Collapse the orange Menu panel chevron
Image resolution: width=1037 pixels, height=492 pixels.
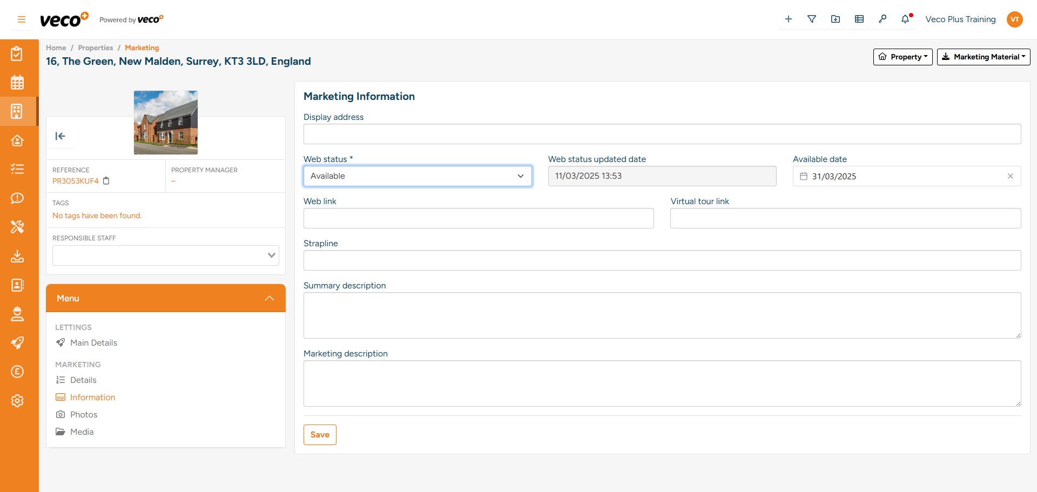coord(270,298)
